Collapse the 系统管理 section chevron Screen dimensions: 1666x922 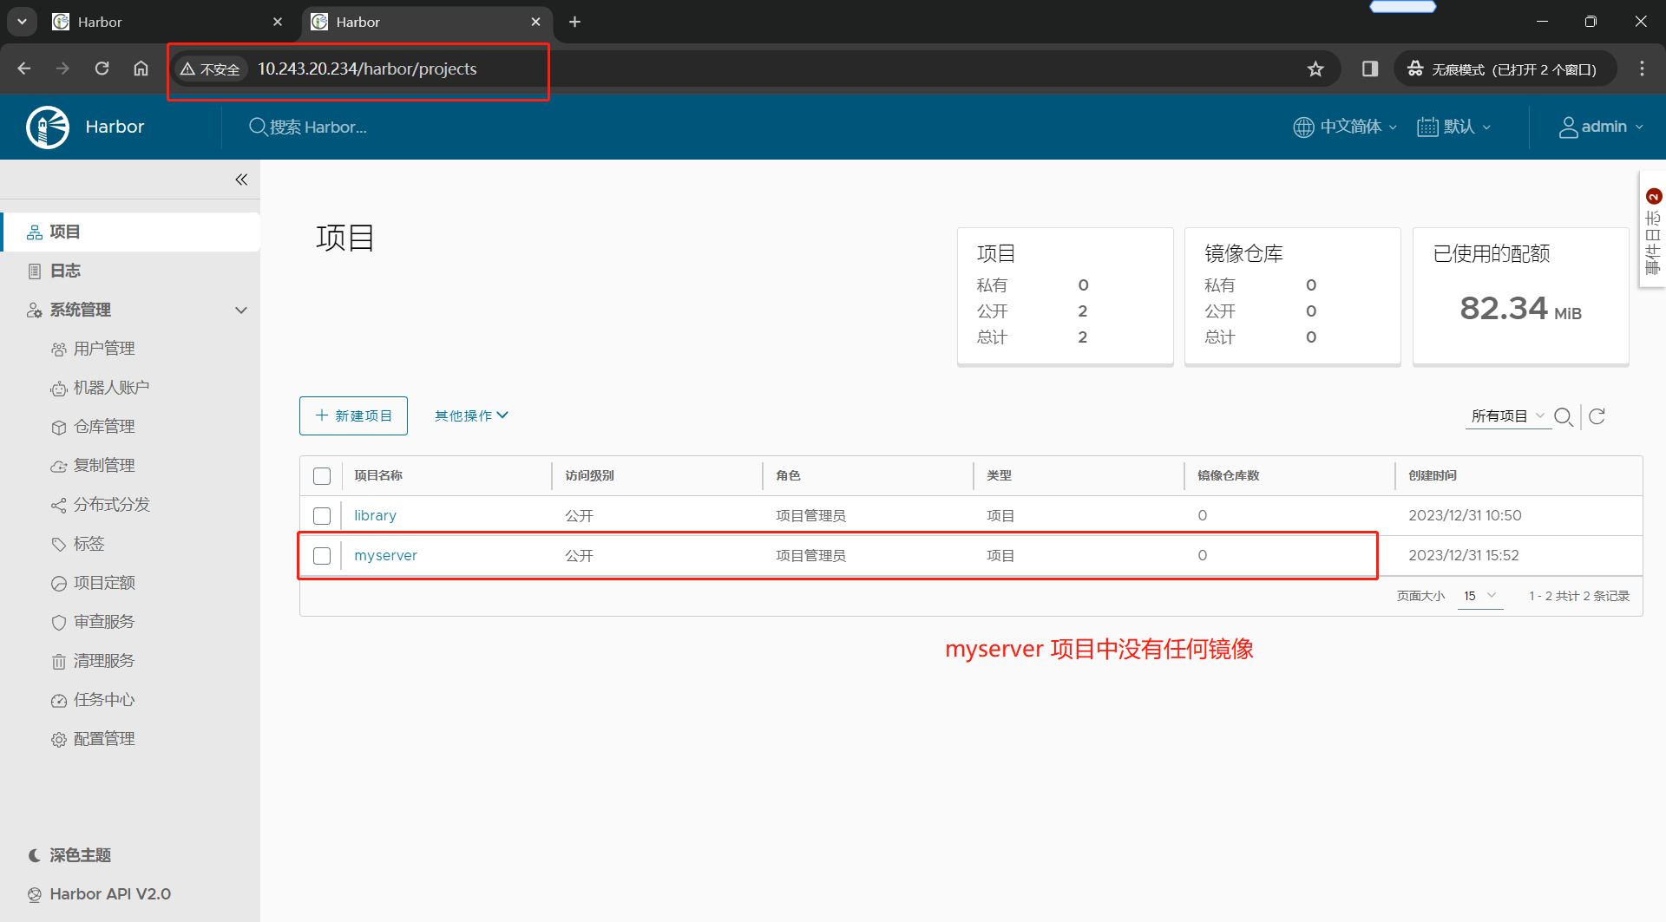tap(241, 310)
